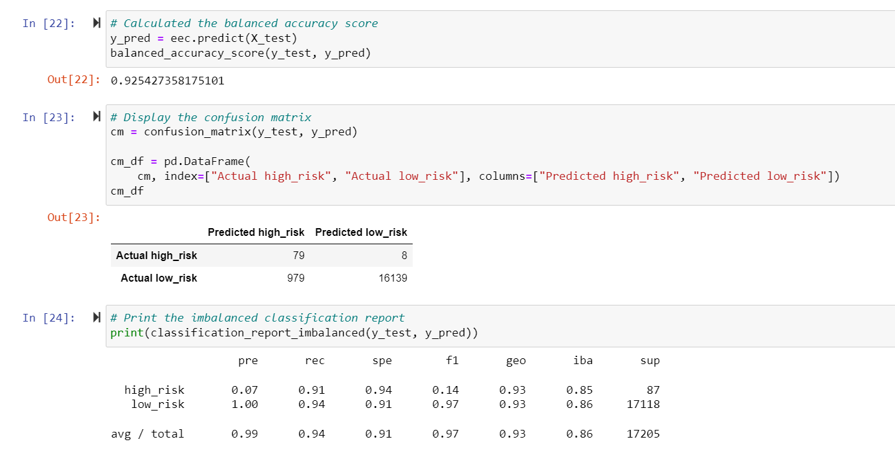Image resolution: width=895 pixels, height=455 pixels.
Task: Click the 0.925427358175101 output value
Action: point(168,81)
